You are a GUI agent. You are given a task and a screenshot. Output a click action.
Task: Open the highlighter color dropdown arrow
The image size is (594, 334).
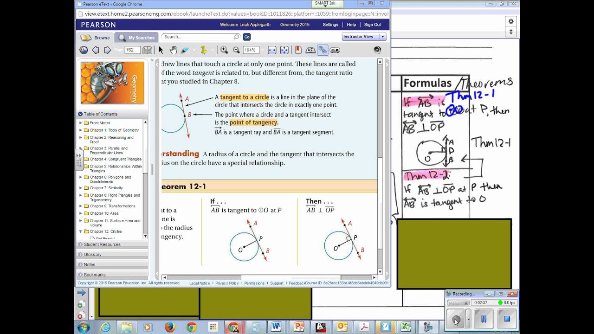point(193,50)
